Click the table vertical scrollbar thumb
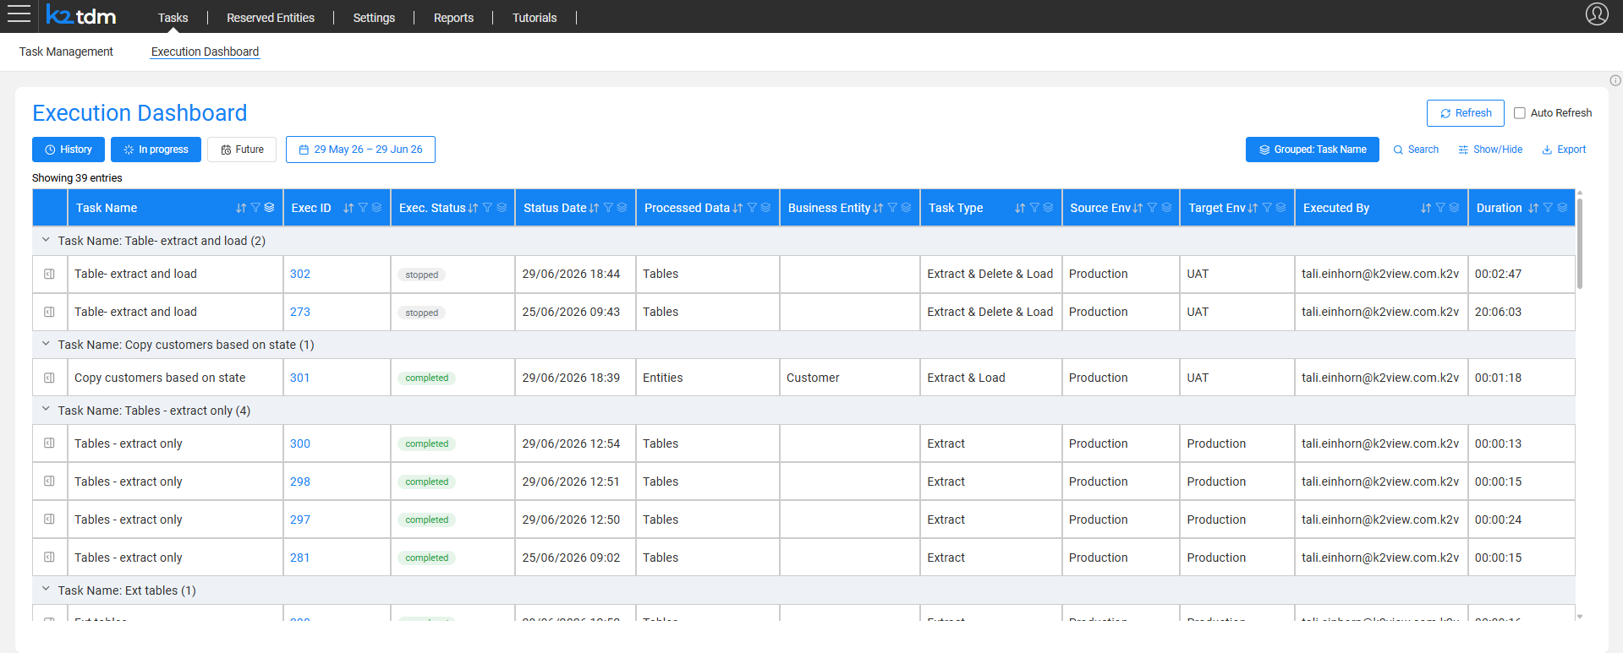Viewport: 1623px width, 653px height. click(x=1579, y=243)
